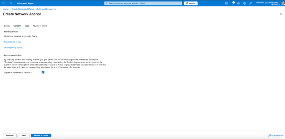Select the Consent tab
This screenshot has width=285, height=139.
(17, 26)
